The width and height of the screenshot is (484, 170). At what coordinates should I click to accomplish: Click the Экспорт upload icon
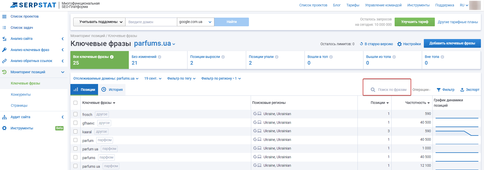pos(462,90)
